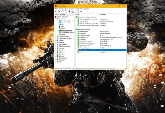Refresh the page with the circular arrow icon

[66, 12]
